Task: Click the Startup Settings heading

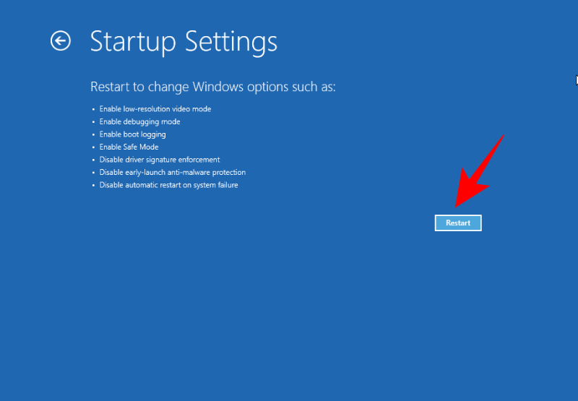Action: pos(184,41)
